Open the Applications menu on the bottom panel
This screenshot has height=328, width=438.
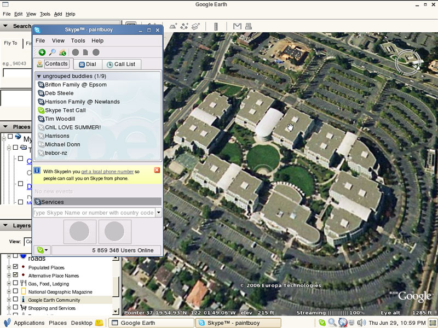(29, 323)
